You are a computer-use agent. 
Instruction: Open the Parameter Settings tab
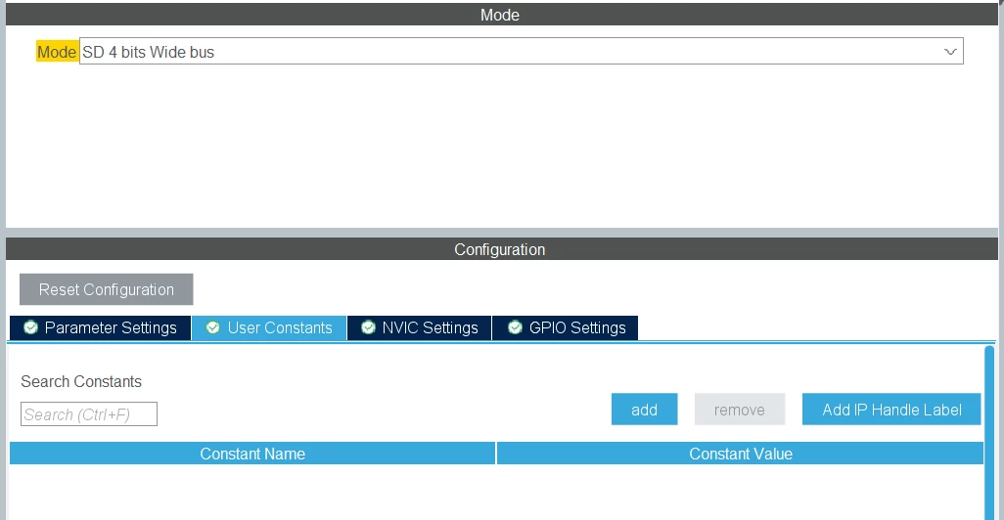click(x=100, y=328)
